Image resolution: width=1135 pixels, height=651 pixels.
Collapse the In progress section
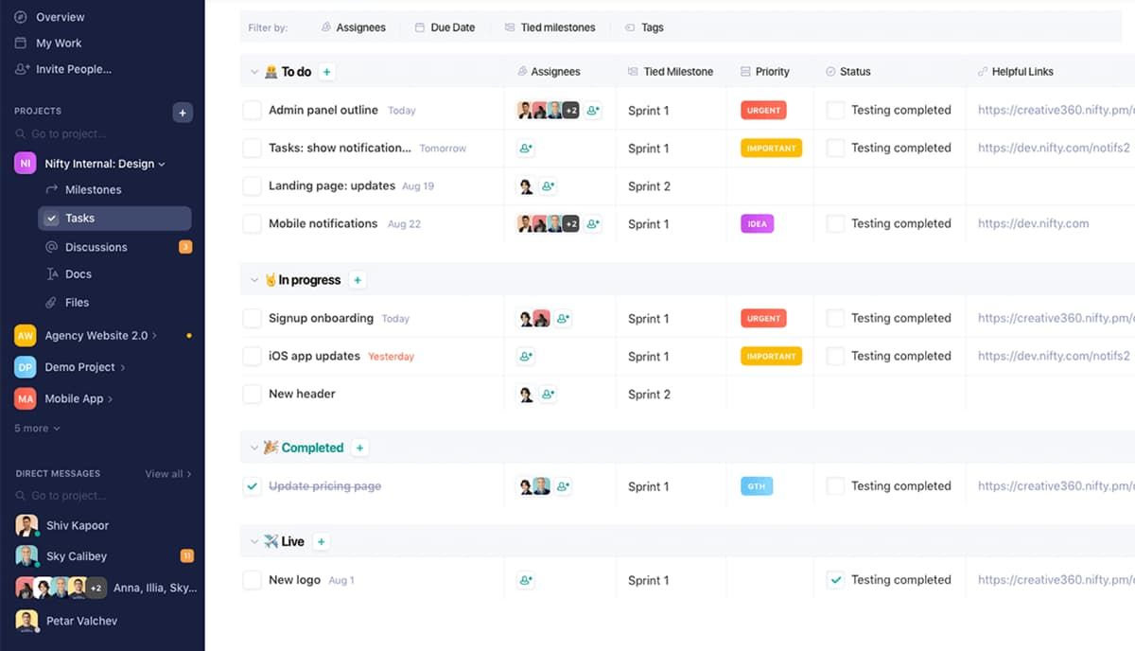coord(253,279)
